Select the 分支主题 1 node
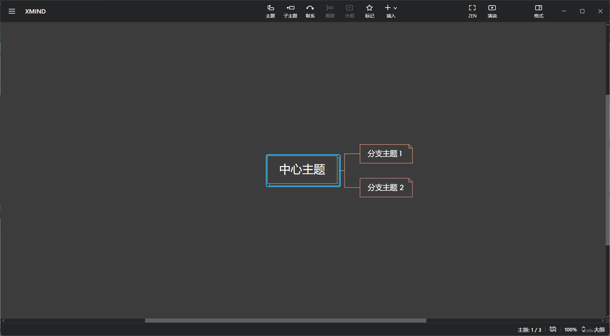The image size is (610, 336). point(386,154)
